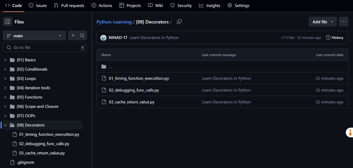Open the Projects tab
Image resolution: width=353 pixels, height=168 pixels.
click(x=130, y=5)
